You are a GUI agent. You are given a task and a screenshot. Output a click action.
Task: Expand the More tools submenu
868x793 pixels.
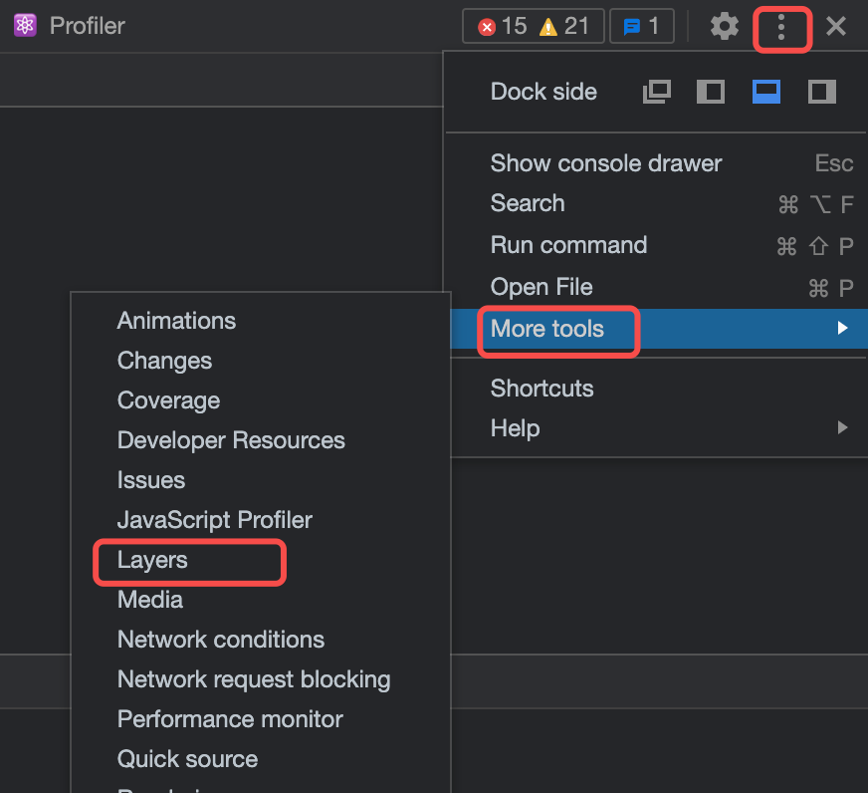point(659,329)
